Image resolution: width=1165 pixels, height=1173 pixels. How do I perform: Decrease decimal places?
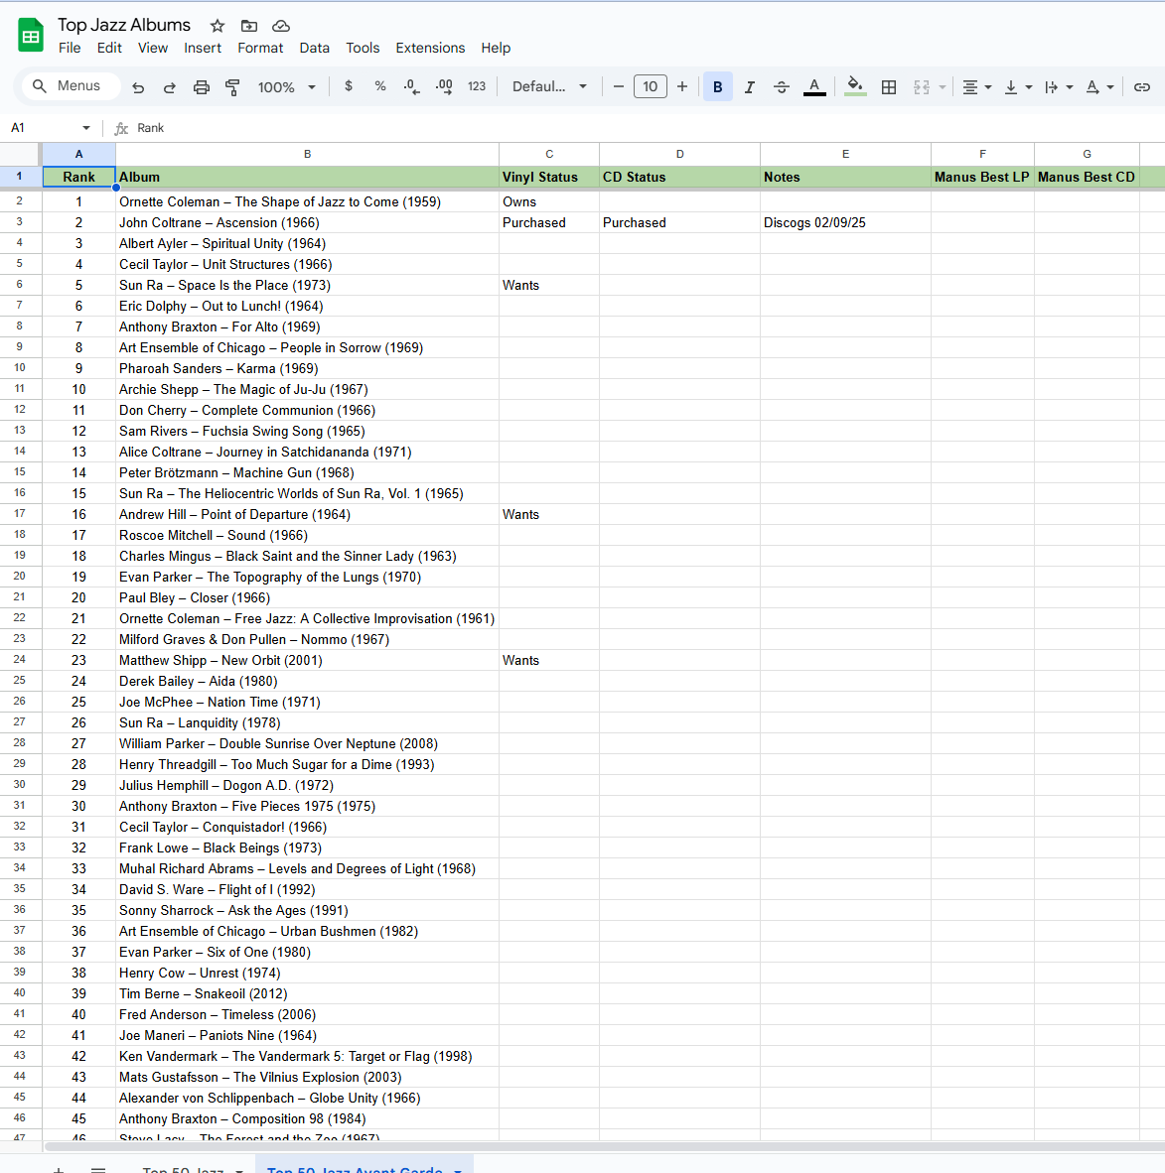point(411,86)
